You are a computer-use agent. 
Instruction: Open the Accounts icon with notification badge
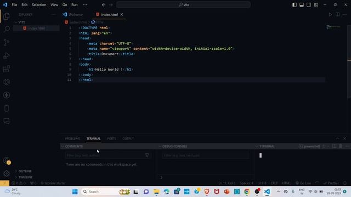7,160
